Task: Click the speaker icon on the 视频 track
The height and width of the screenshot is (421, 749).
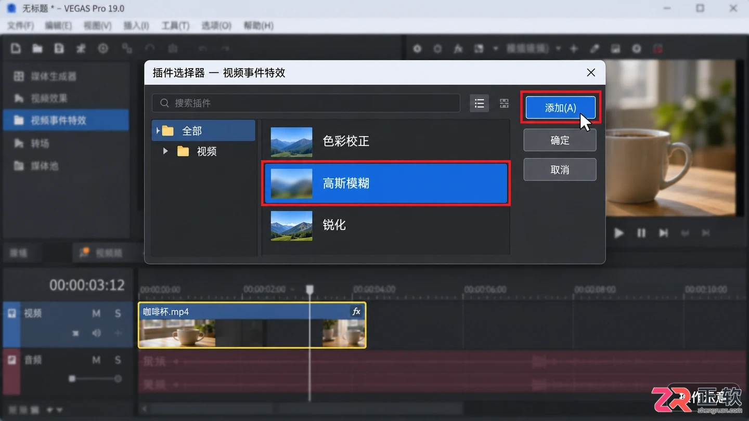Action: (96, 333)
